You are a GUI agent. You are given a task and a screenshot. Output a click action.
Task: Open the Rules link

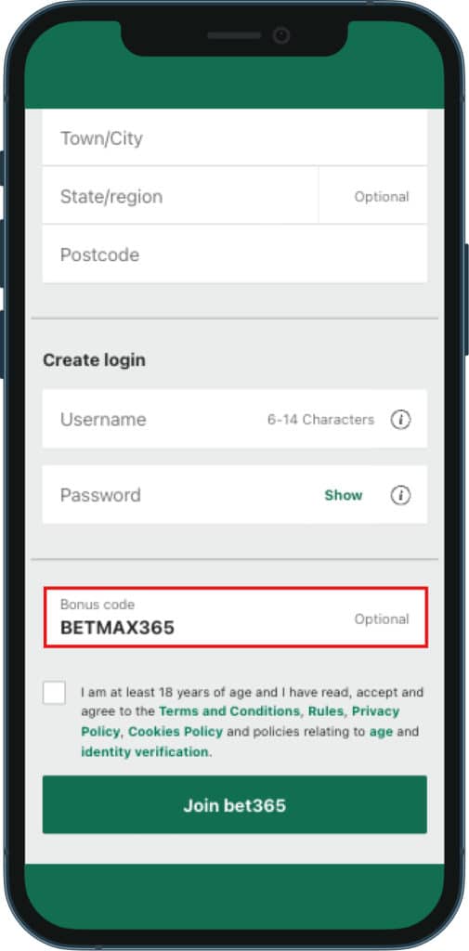(326, 710)
